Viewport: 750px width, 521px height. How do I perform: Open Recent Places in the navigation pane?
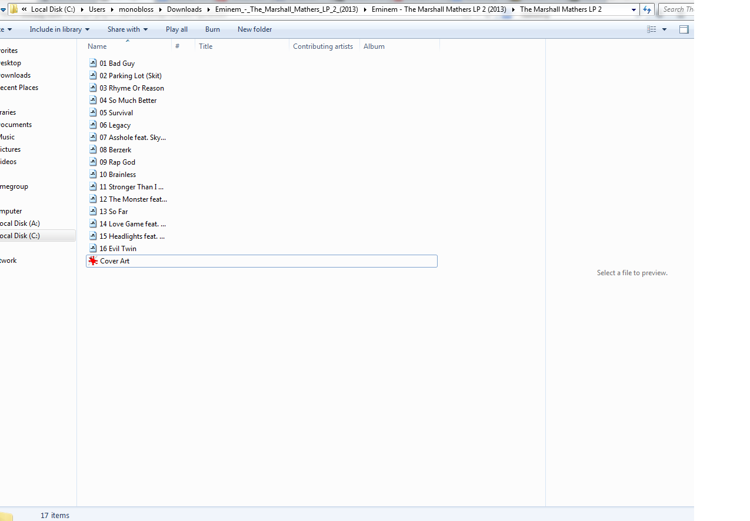pos(19,88)
